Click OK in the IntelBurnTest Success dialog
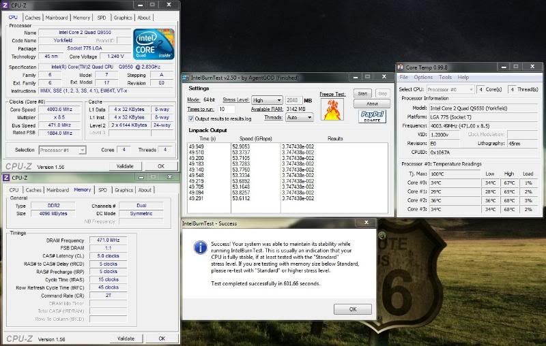Image resolution: width=546 pixels, height=346 pixels. (x=353, y=309)
